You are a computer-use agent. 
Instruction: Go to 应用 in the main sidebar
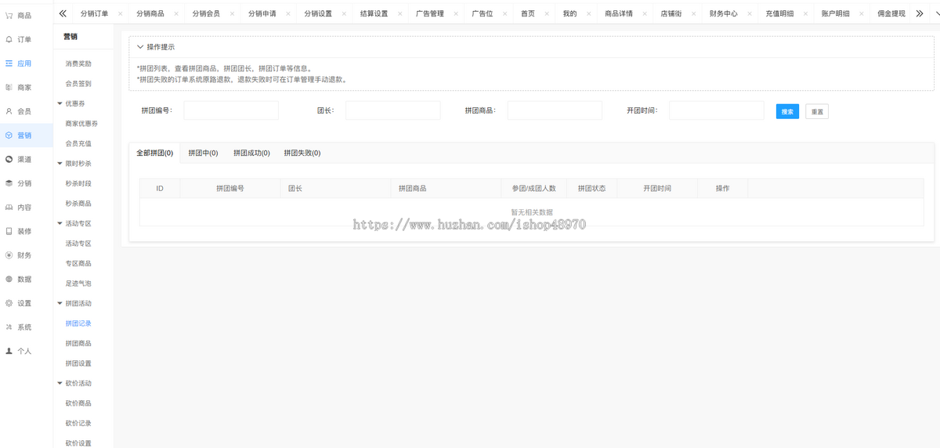point(23,63)
